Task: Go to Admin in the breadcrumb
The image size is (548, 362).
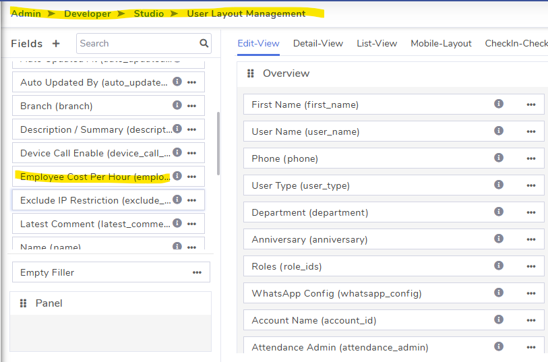Action: (x=26, y=13)
